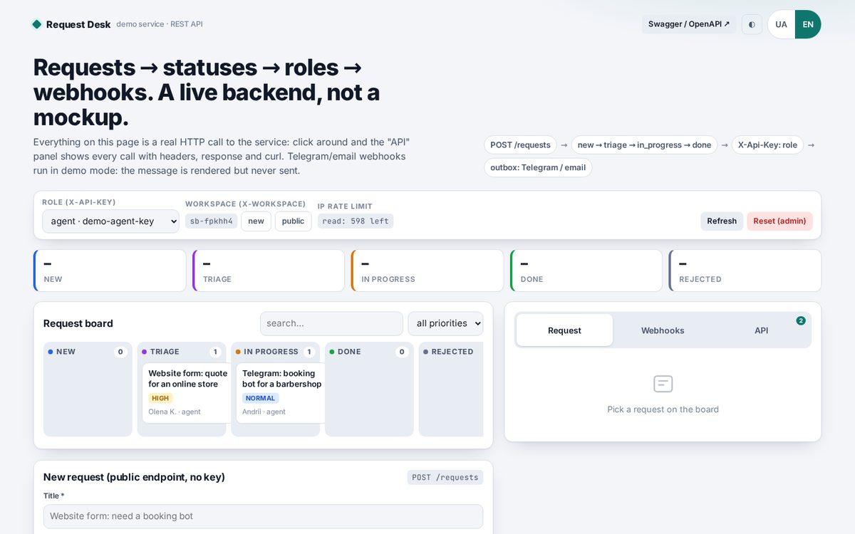This screenshot has height=534, width=855.
Task: Click the NEW counter card
Action: (x=110, y=271)
